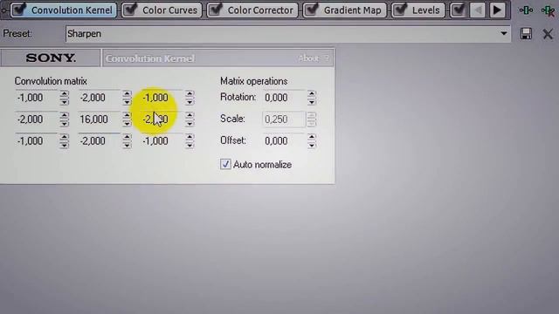Increase the bottom-middle matrix value

127,138
